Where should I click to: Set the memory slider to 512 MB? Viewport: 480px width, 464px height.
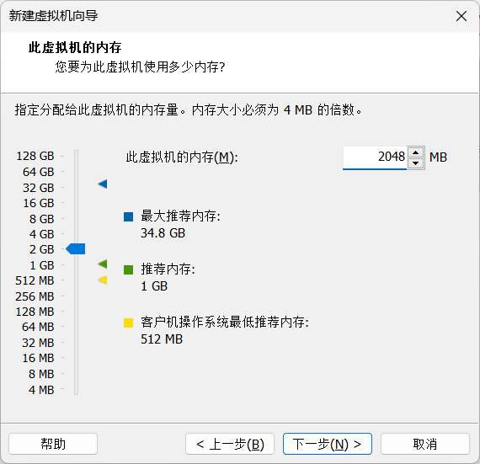(76, 280)
